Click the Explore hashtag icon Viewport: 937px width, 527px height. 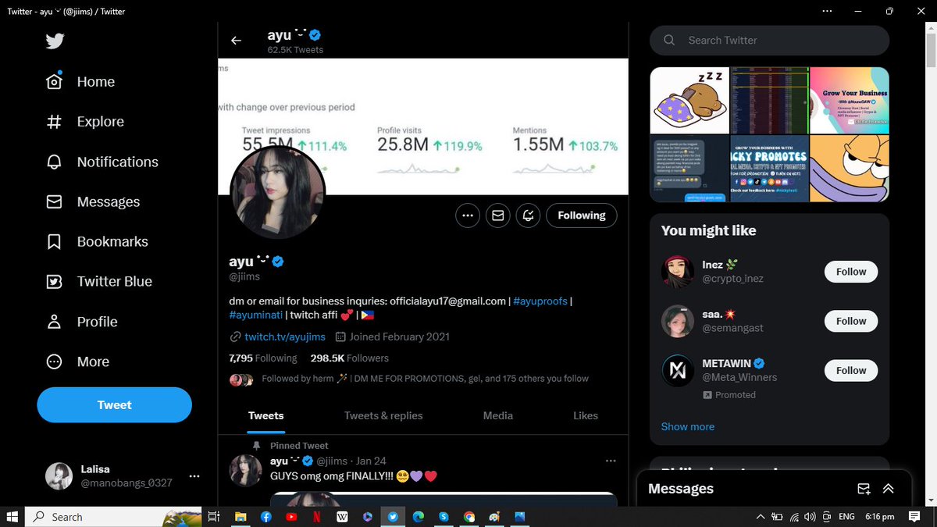54,122
